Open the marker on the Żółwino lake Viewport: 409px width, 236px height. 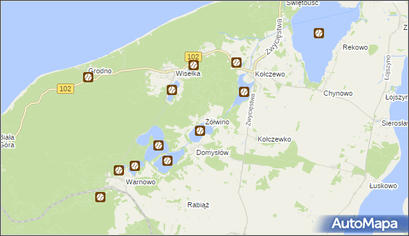[x=200, y=131]
